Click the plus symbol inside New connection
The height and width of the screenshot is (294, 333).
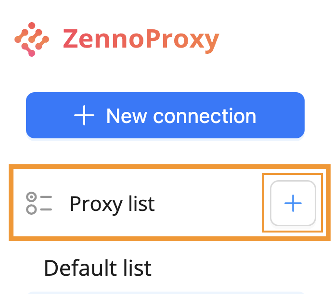pos(85,116)
